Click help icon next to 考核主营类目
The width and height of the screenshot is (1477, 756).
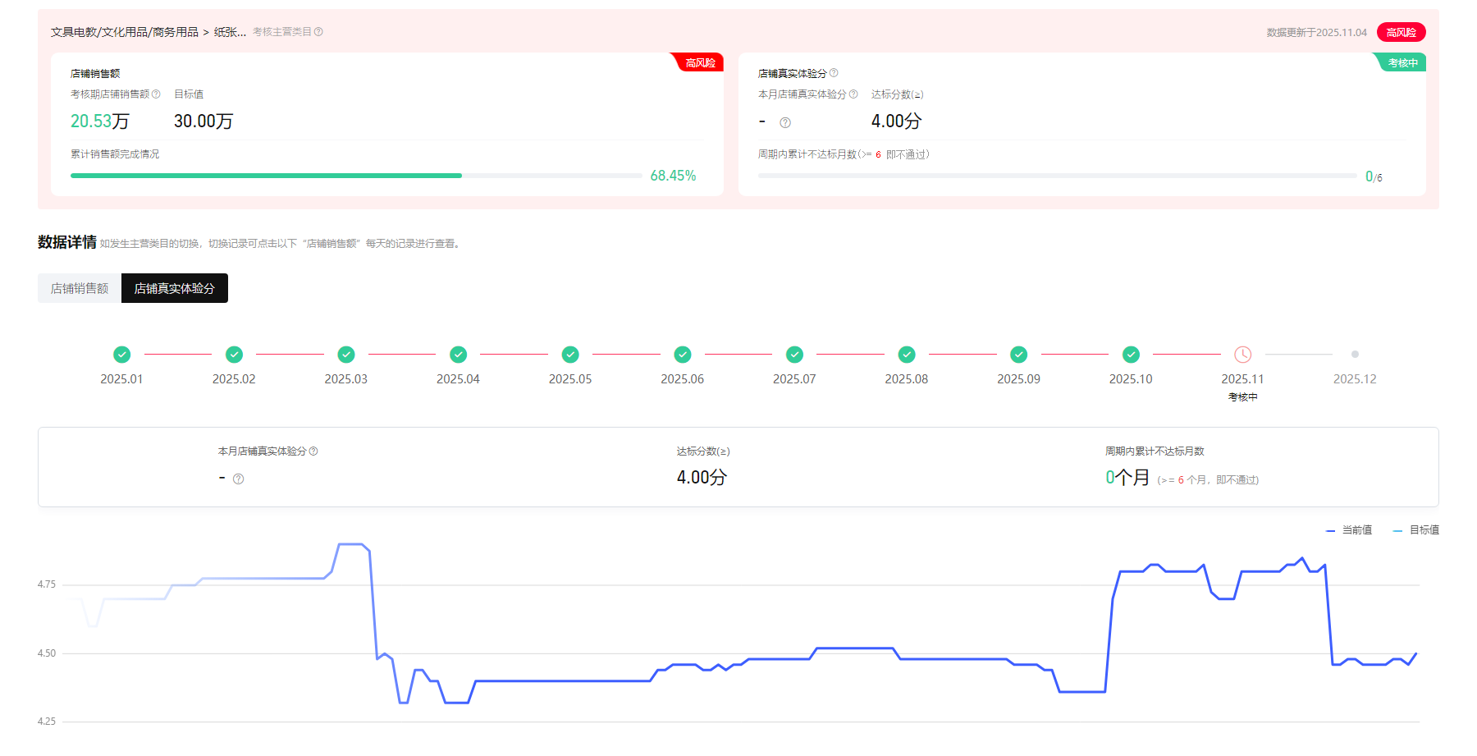point(318,32)
